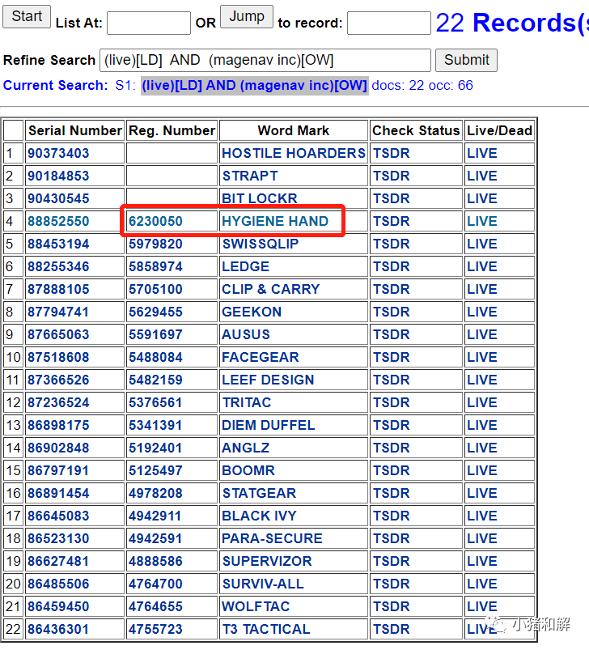Open the BLACK IVY word mark
Image resolution: width=589 pixels, height=650 pixels.
coord(259,516)
